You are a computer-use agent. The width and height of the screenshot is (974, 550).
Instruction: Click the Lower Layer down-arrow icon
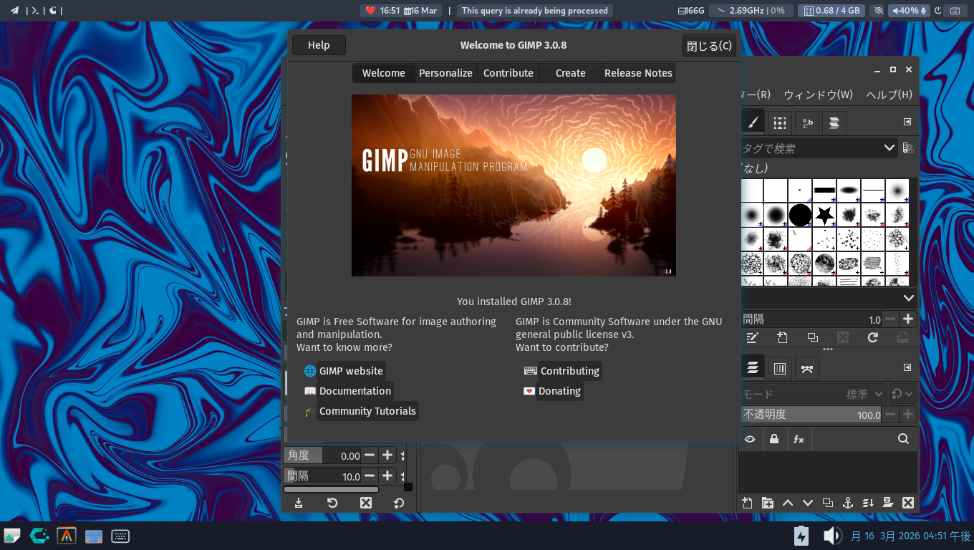(x=808, y=503)
